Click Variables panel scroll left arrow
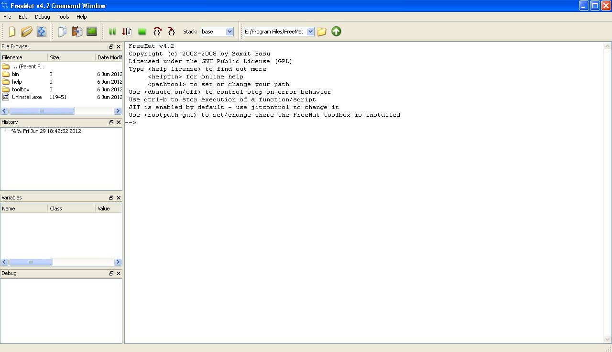This screenshot has width=612, height=352. tap(4, 262)
